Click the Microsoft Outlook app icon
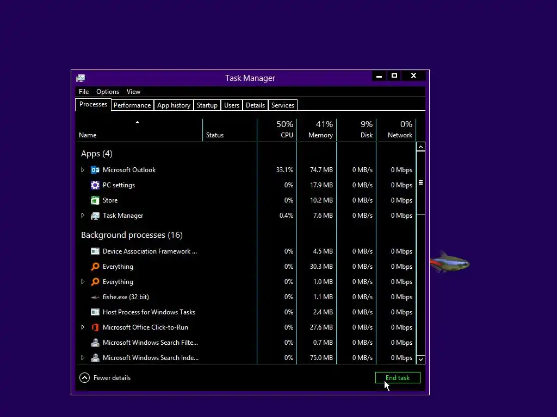557x417 pixels. [x=95, y=170]
